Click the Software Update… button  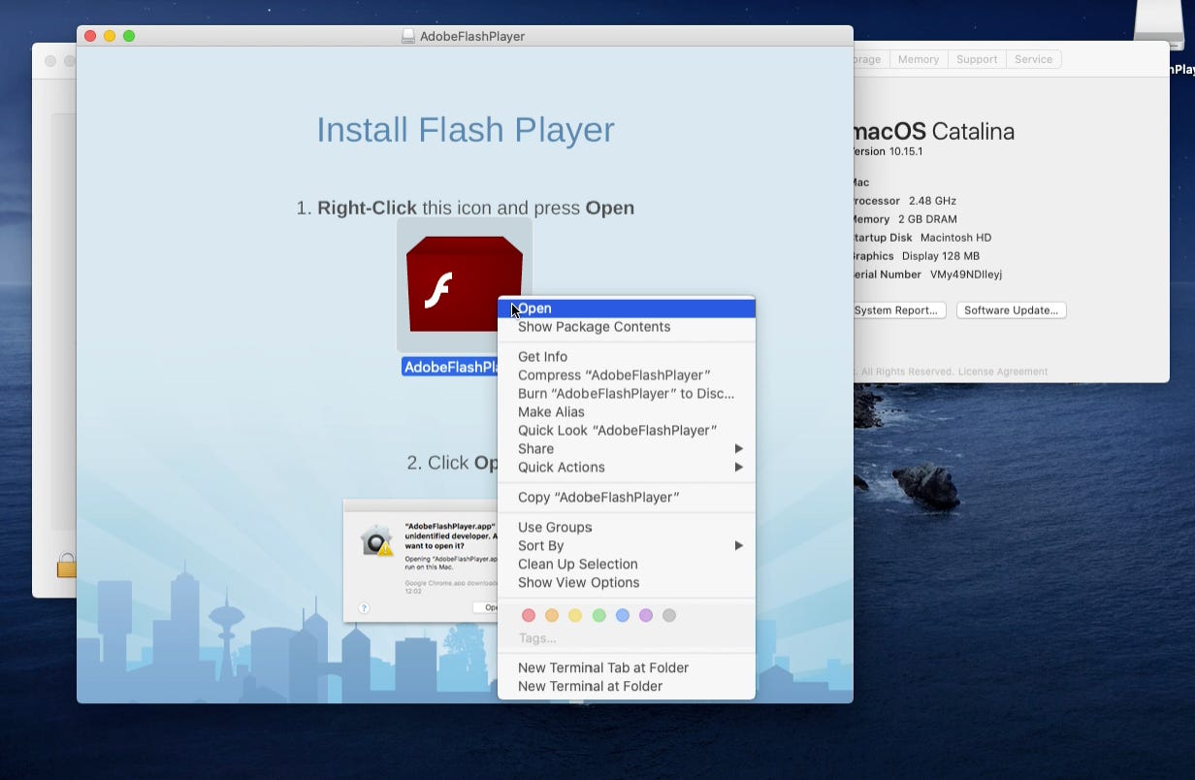point(1012,310)
